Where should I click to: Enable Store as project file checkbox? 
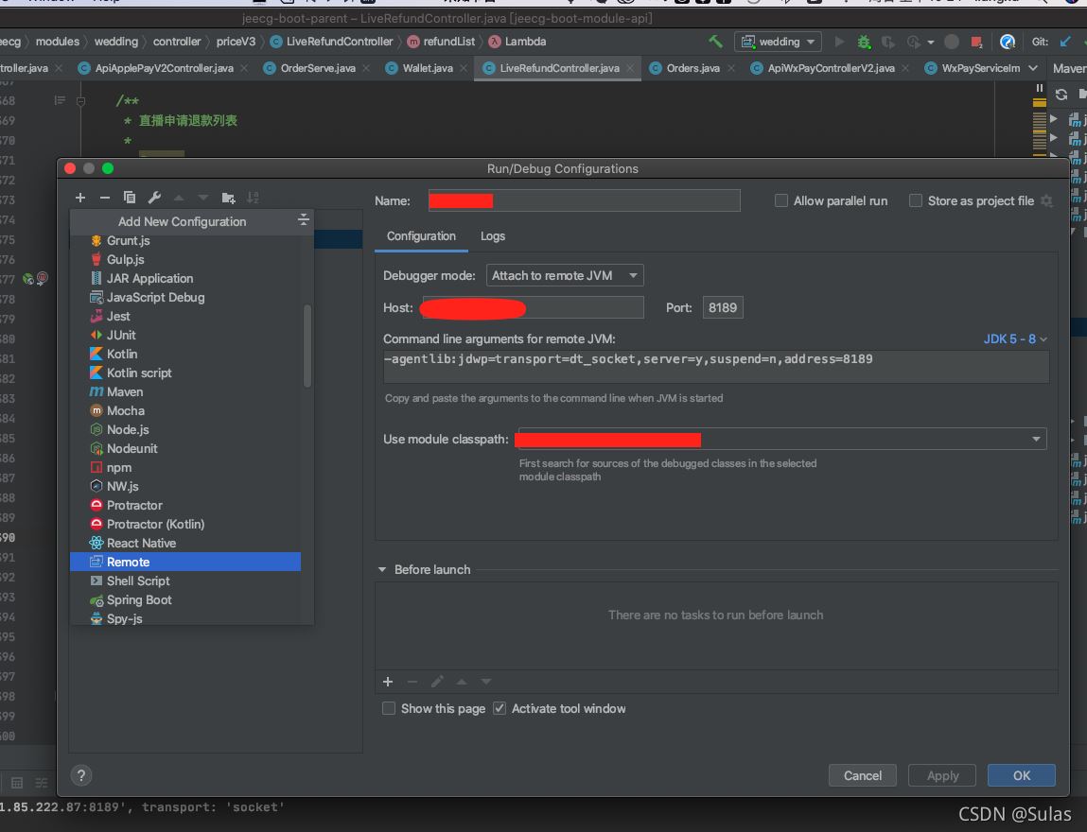[916, 200]
